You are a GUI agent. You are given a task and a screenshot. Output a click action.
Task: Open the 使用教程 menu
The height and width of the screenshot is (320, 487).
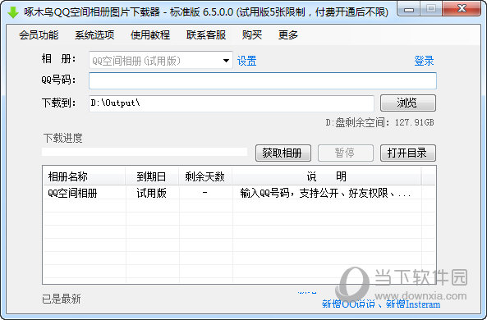point(150,34)
